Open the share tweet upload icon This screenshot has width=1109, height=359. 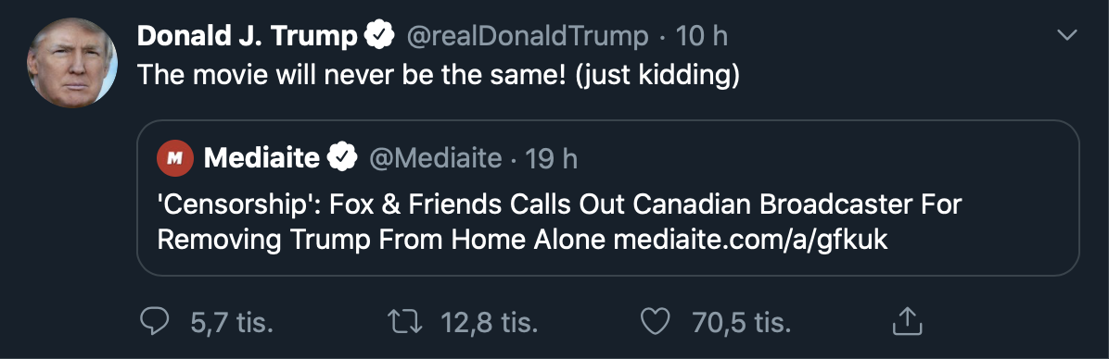908,323
